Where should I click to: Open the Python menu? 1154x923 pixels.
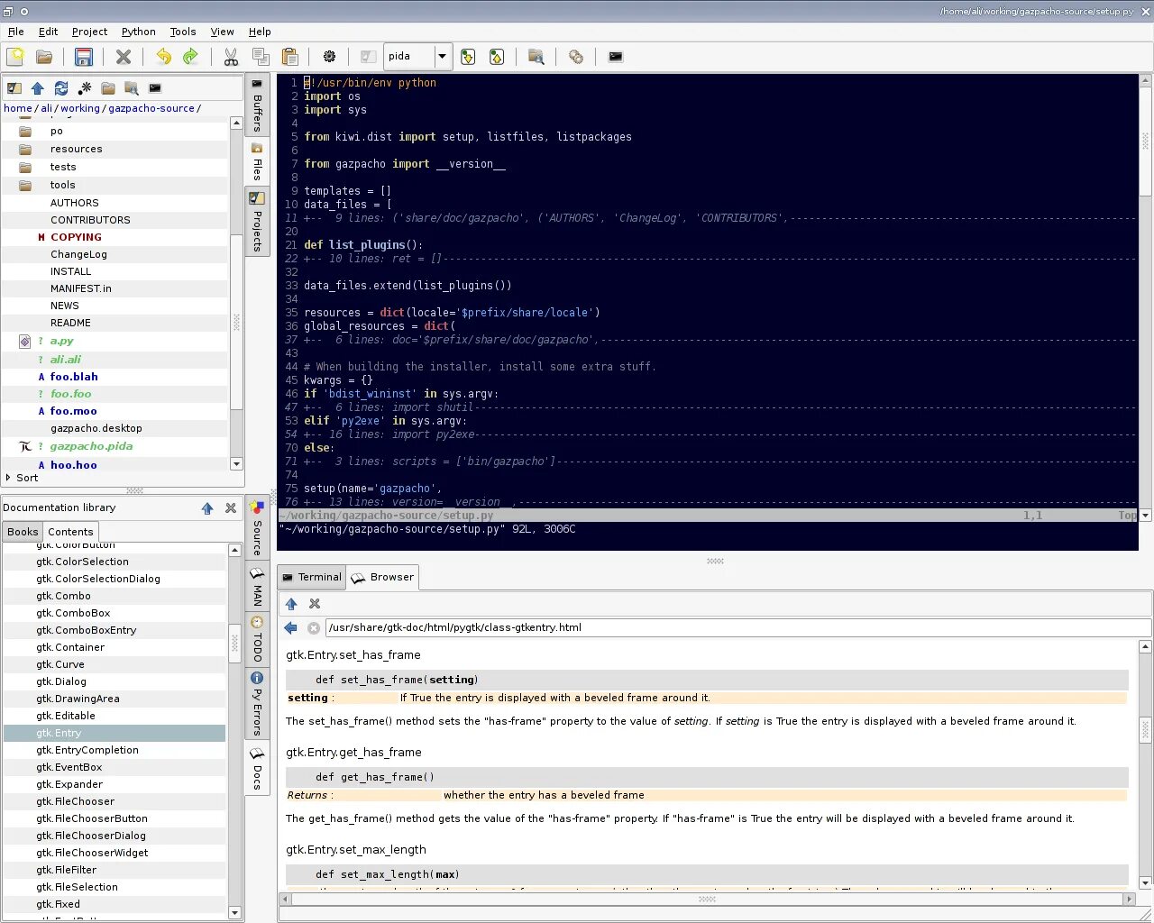(x=138, y=32)
